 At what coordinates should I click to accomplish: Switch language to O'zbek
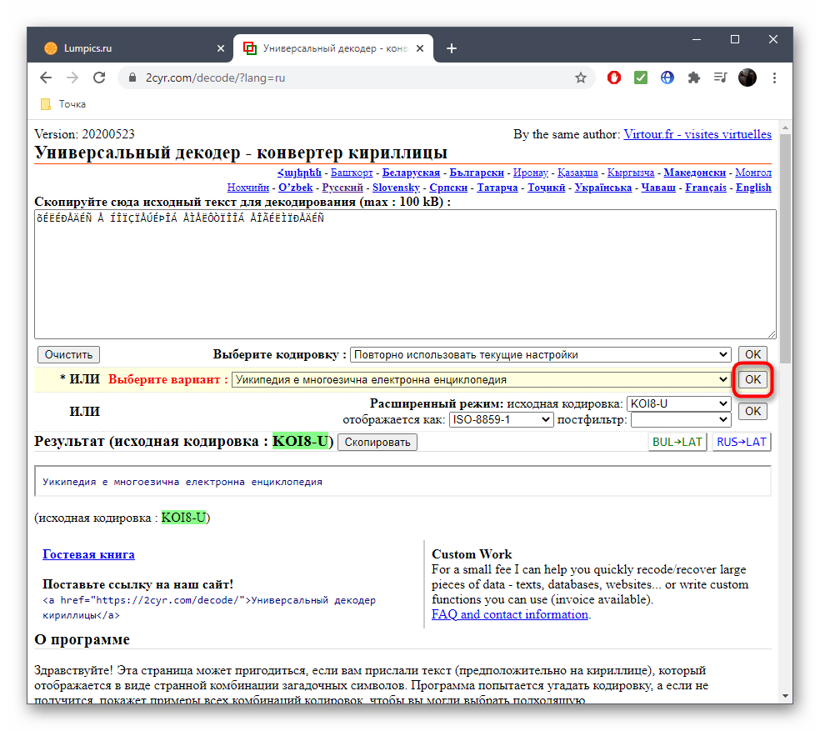click(296, 188)
